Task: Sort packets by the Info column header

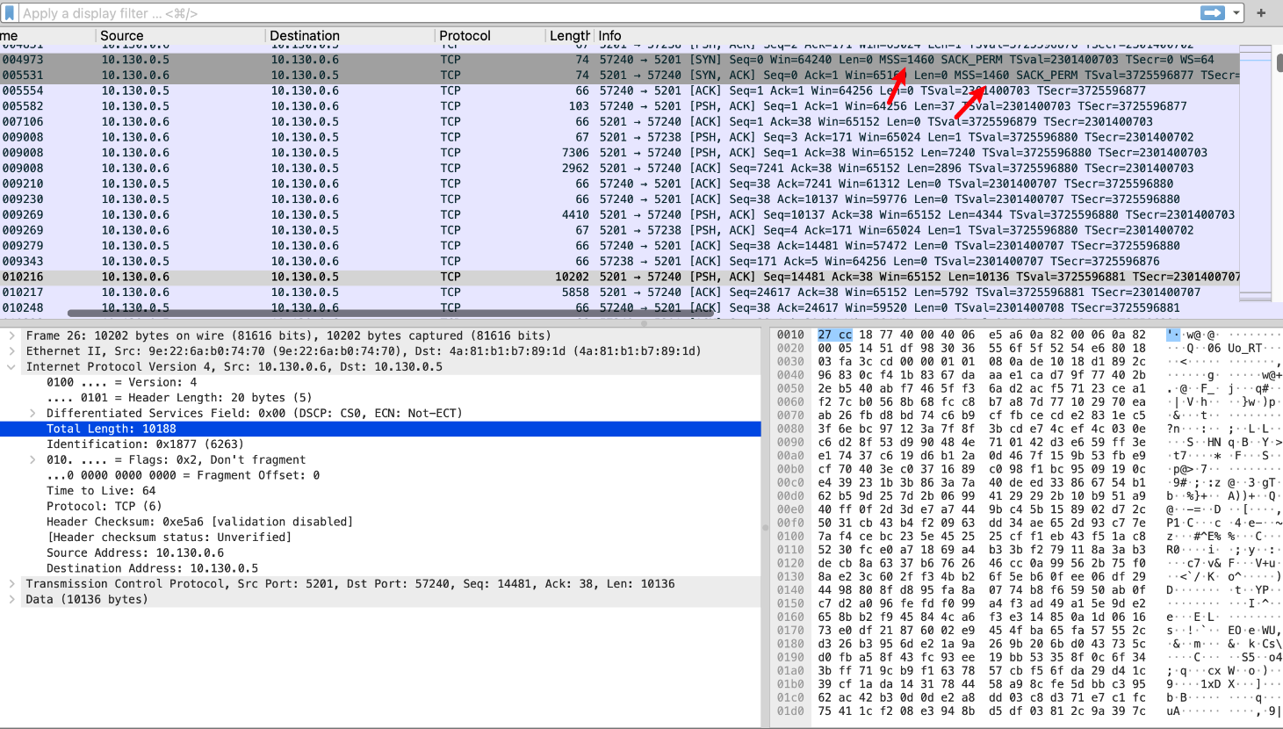Action: [917, 36]
